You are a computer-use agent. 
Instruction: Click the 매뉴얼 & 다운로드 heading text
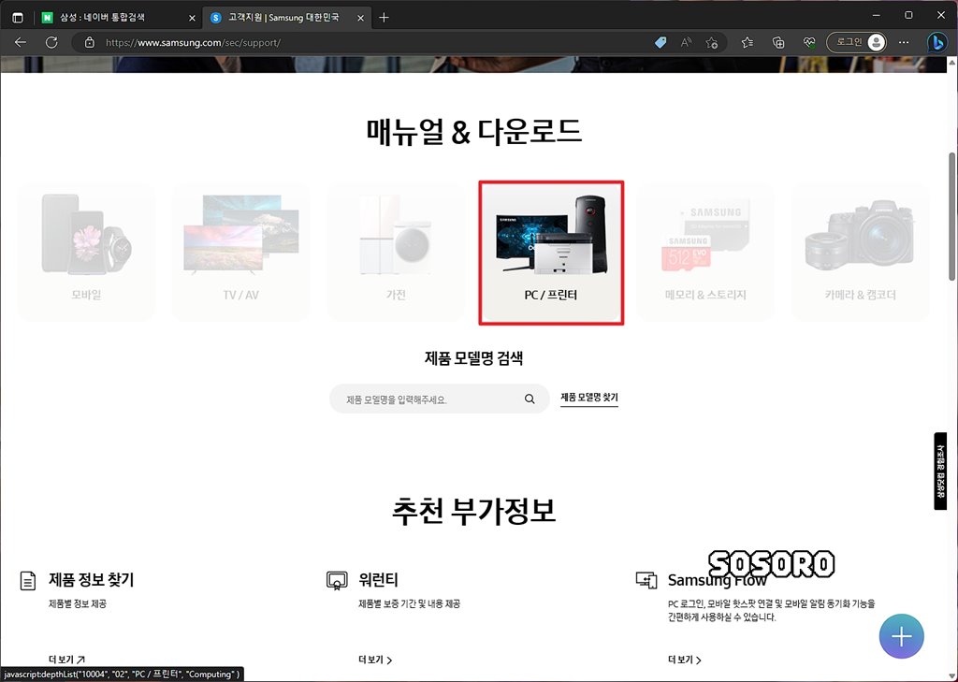tap(473, 131)
